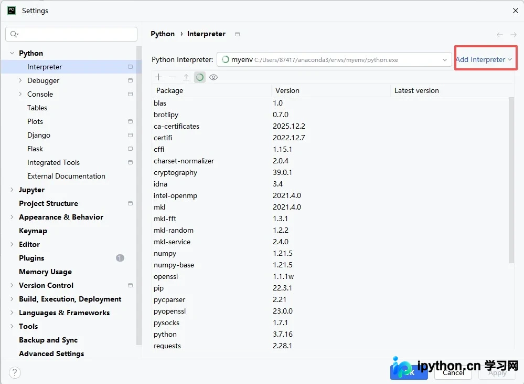The image size is (524, 384).
Task: Click the project-level icon beside Flask
Action: tap(130, 149)
